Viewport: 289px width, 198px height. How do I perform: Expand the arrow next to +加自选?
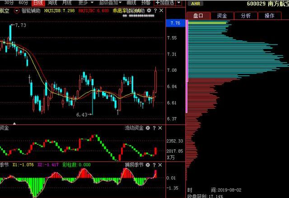pos(179,3)
